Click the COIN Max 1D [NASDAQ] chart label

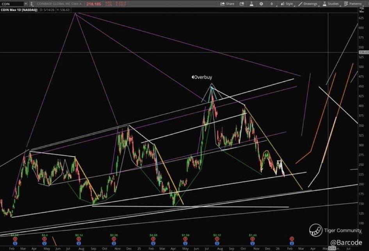pyautogui.click(x=19, y=10)
